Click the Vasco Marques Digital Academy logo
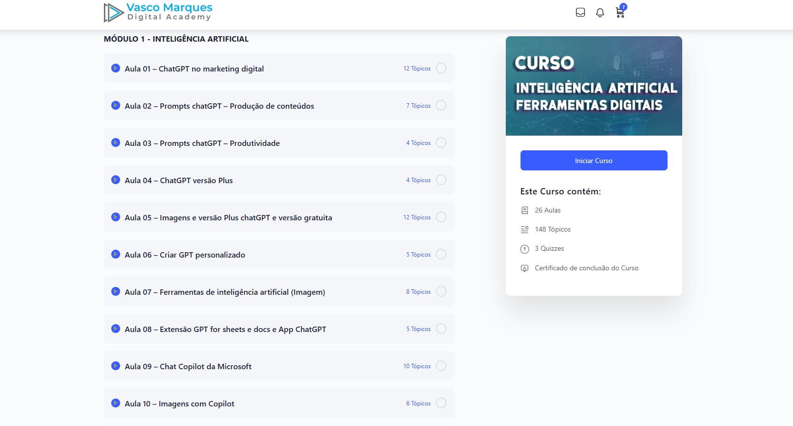The height and width of the screenshot is (426, 793). [x=158, y=12]
